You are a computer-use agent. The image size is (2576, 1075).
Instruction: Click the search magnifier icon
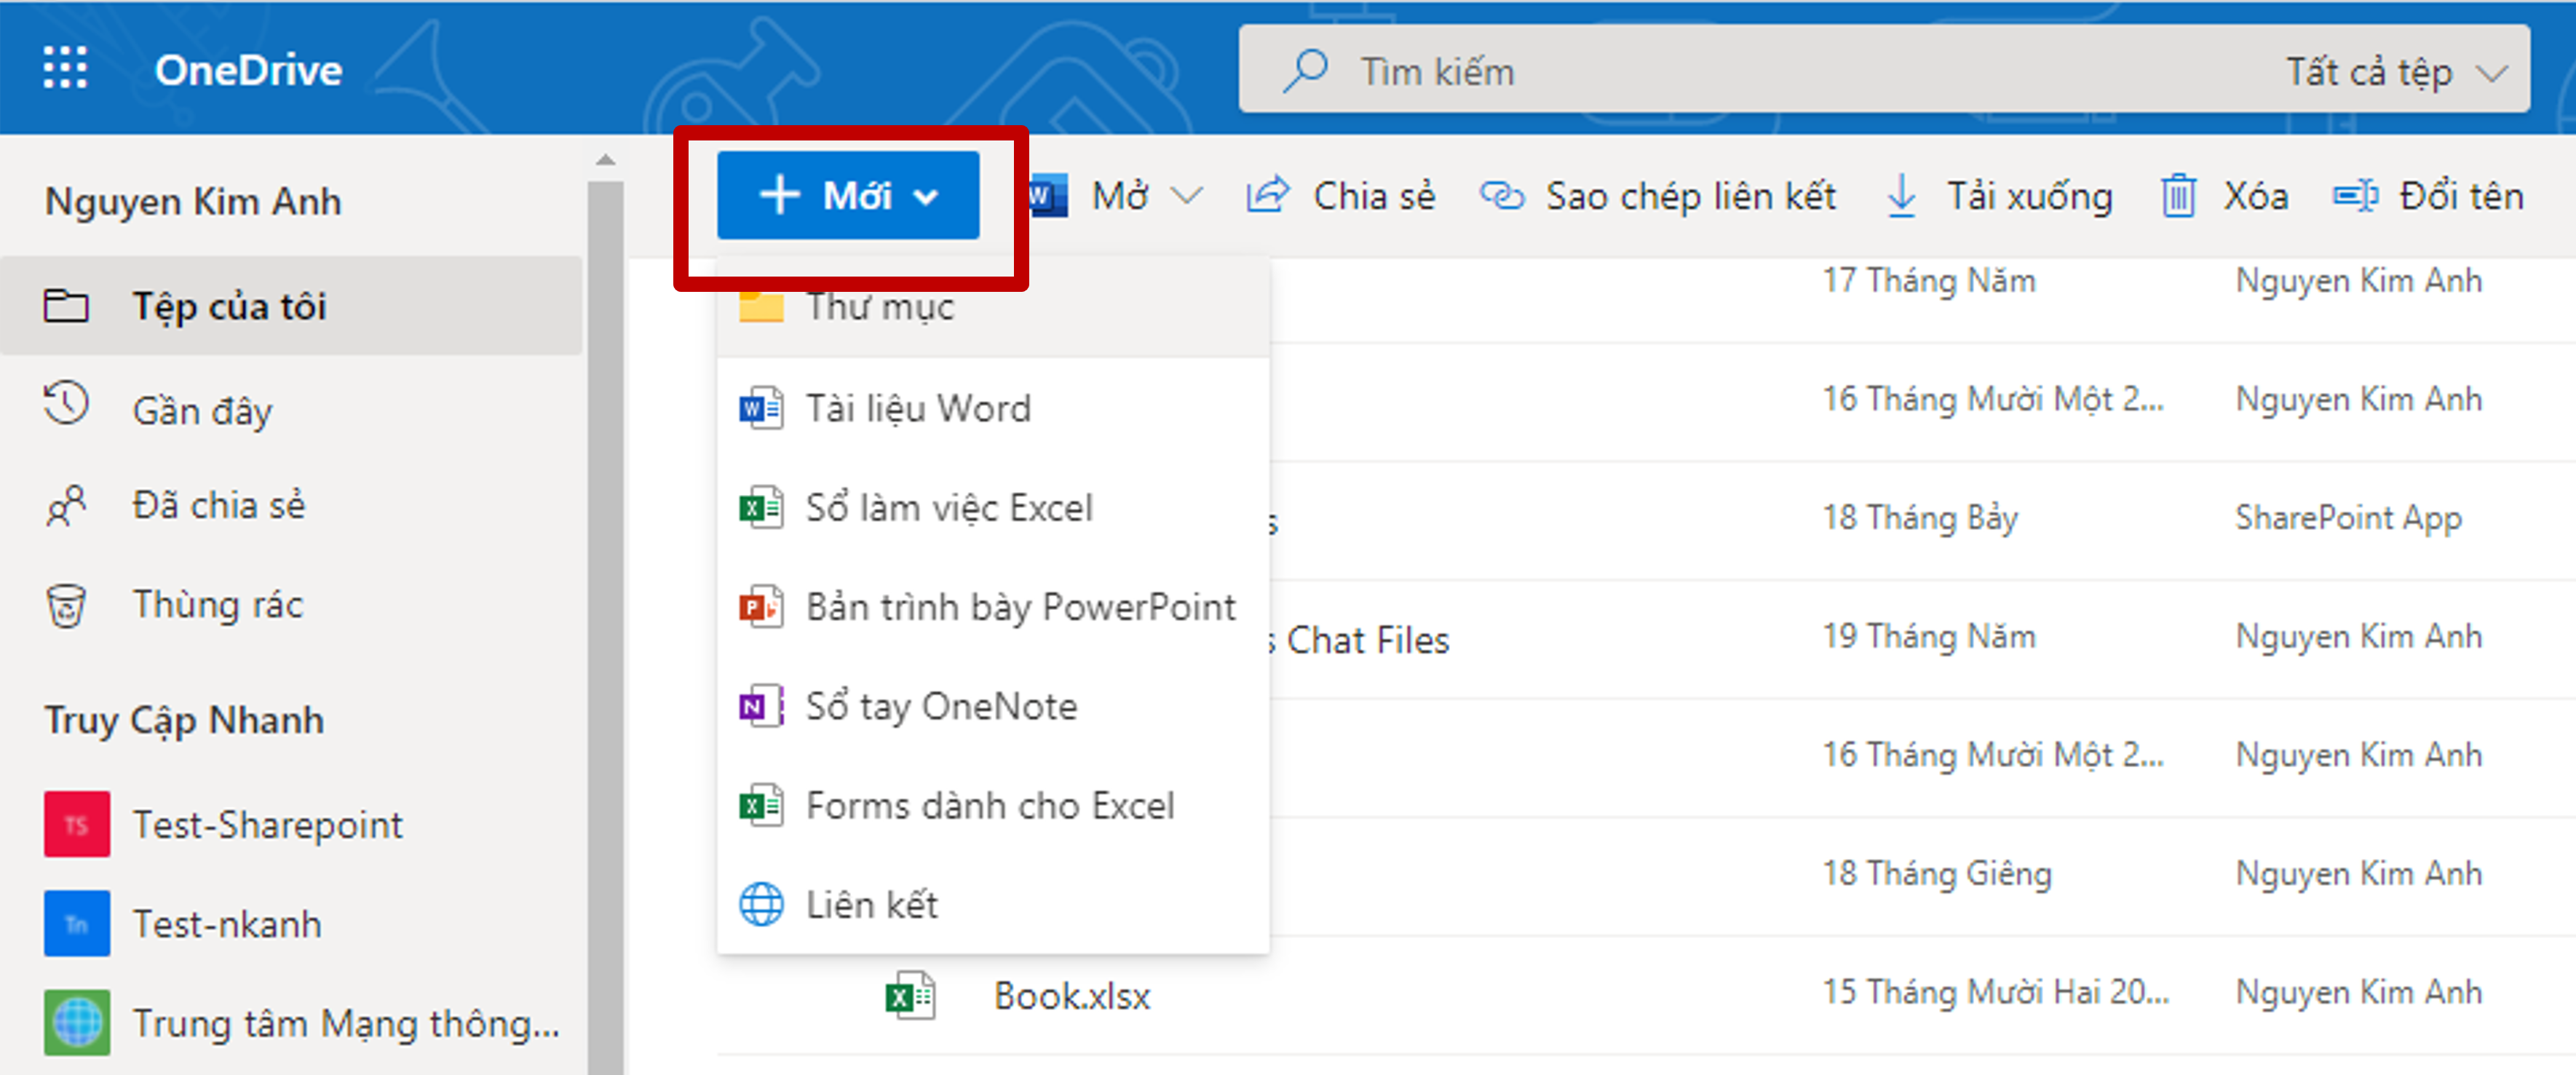click(x=1305, y=71)
